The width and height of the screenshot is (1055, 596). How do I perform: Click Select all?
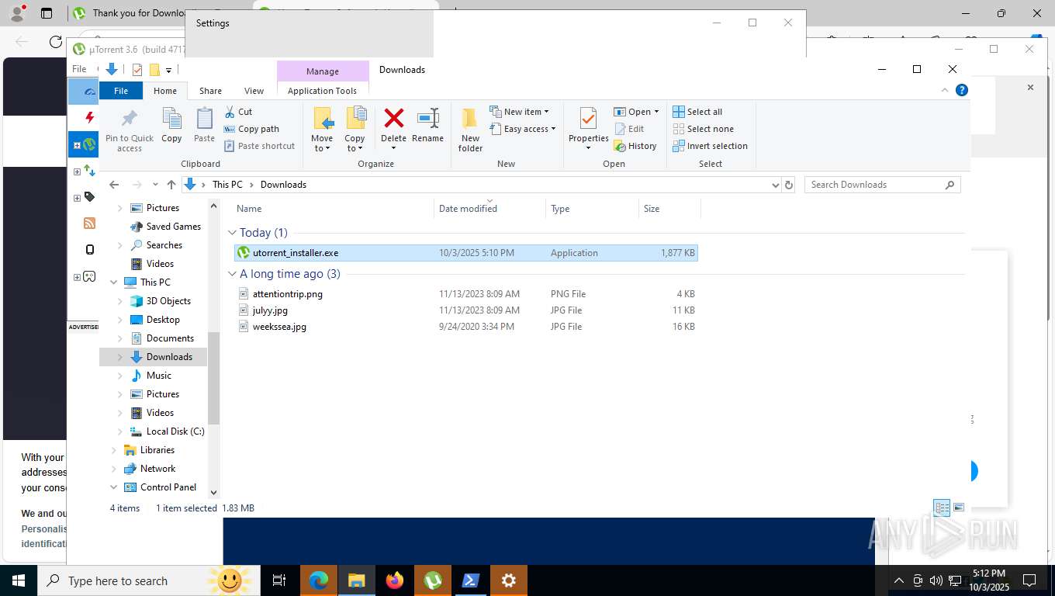(x=697, y=112)
